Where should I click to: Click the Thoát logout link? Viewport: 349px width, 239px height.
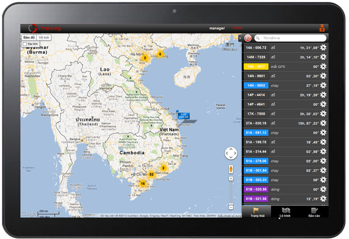(x=237, y=28)
